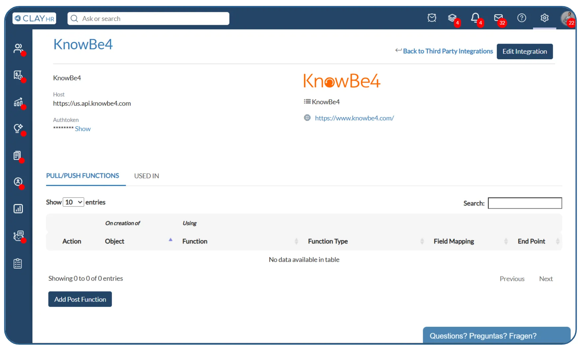Image resolution: width=578 pixels, height=346 pixels.
Task: Show the hidden Authtoken
Action: tap(83, 129)
